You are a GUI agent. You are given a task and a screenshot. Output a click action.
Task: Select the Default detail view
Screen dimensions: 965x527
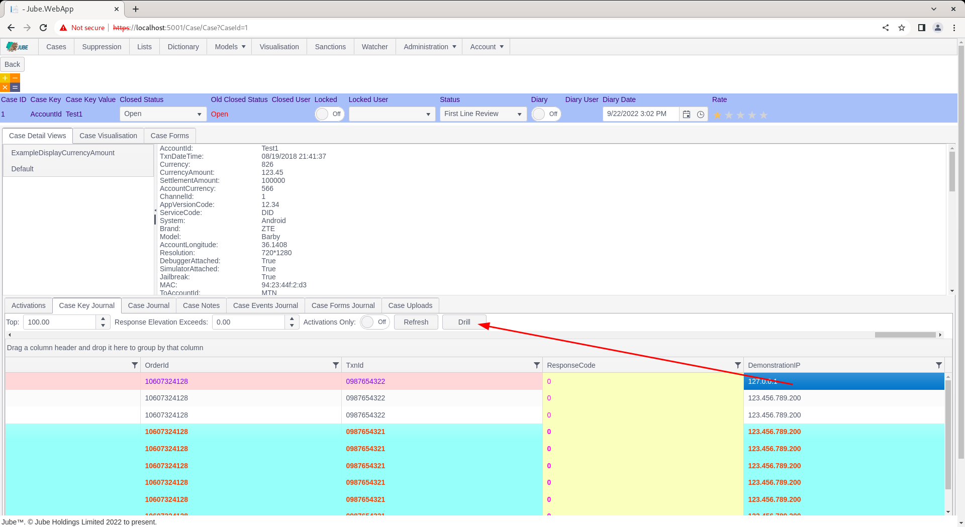click(x=78, y=169)
